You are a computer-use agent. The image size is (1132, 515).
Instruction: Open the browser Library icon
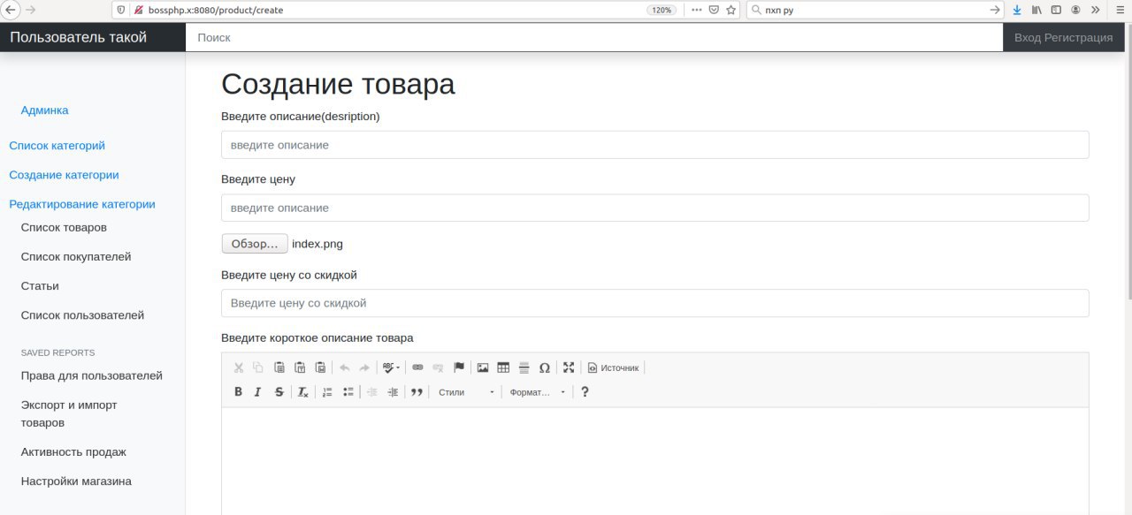[x=1036, y=10]
